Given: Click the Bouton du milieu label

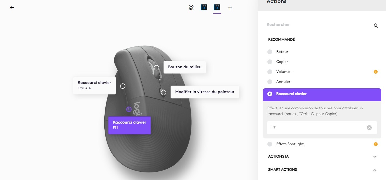Looking at the screenshot, I should point(185,67).
